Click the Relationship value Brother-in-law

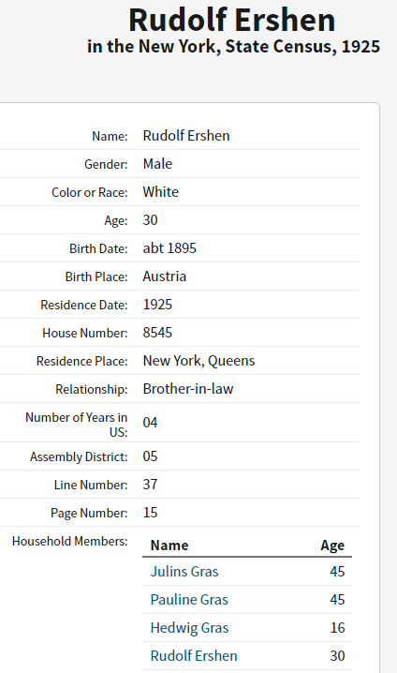[x=188, y=388]
